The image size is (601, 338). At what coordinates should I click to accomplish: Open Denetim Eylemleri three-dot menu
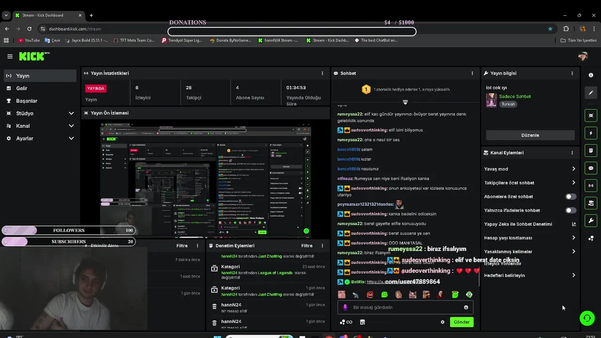coord(322,246)
